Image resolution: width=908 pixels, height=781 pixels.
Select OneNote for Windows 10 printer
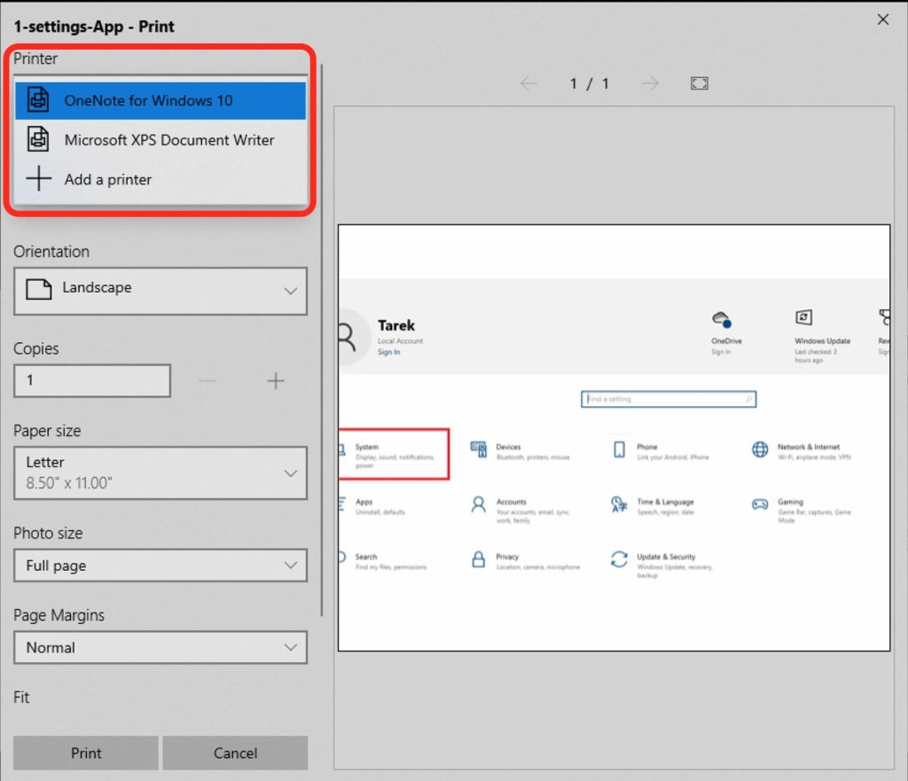[160, 101]
